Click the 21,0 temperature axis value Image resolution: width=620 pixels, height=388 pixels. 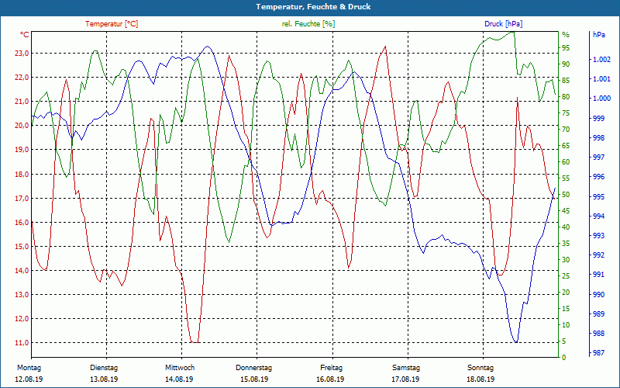pos(22,102)
